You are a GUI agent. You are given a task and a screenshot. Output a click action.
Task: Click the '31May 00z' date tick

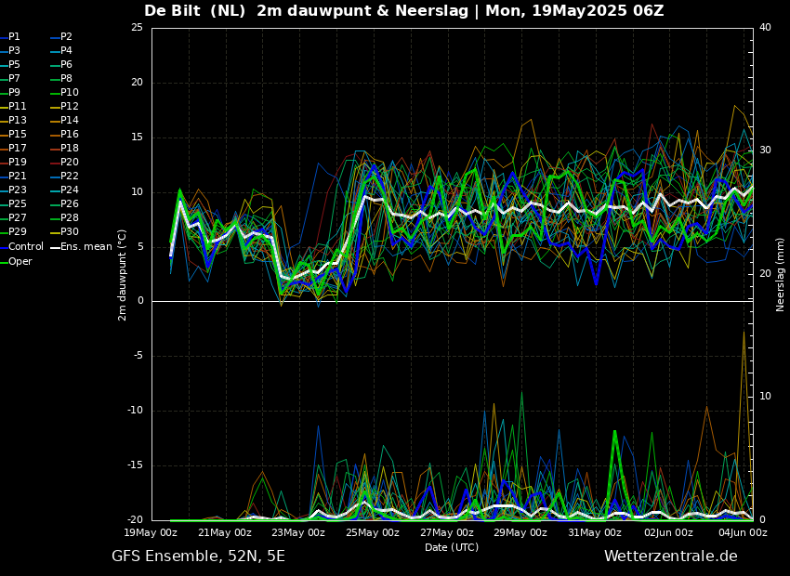pyautogui.click(x=596, y=532)
